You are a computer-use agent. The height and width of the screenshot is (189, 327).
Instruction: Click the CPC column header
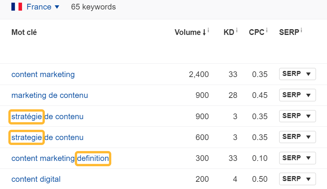256,32
